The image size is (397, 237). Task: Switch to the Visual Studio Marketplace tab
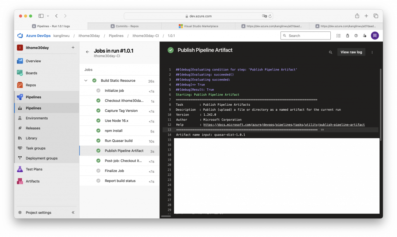[x=198, y=26]
